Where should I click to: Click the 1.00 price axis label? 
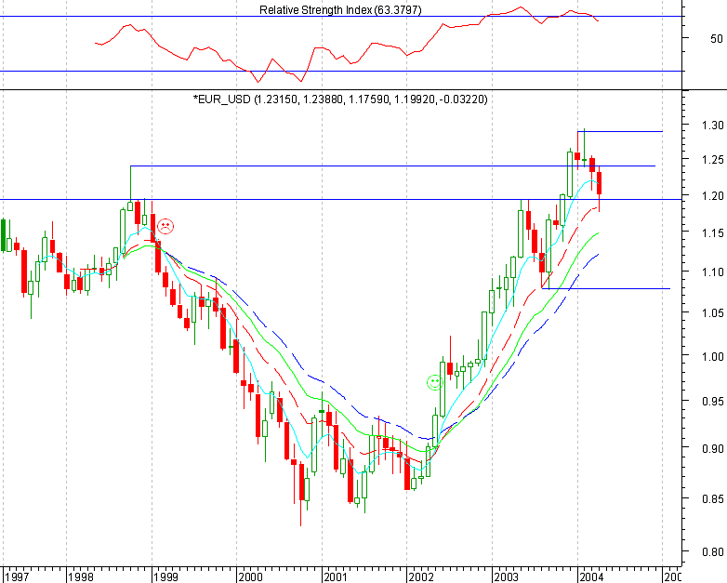pyautogui.click(x=712, y=356)
